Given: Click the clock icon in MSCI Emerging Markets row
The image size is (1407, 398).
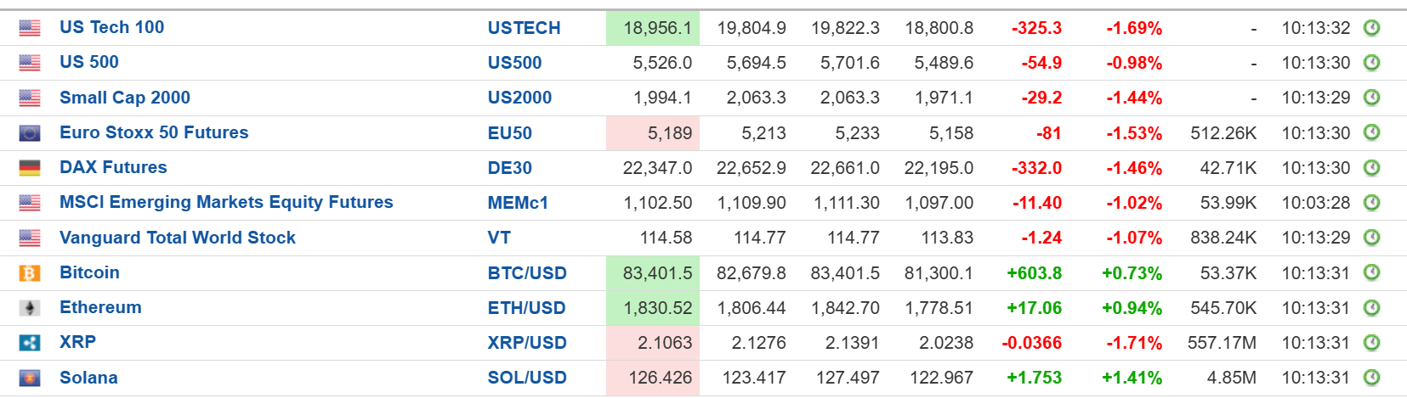Looking at the screenshot, I should [x=1371, y=203].
